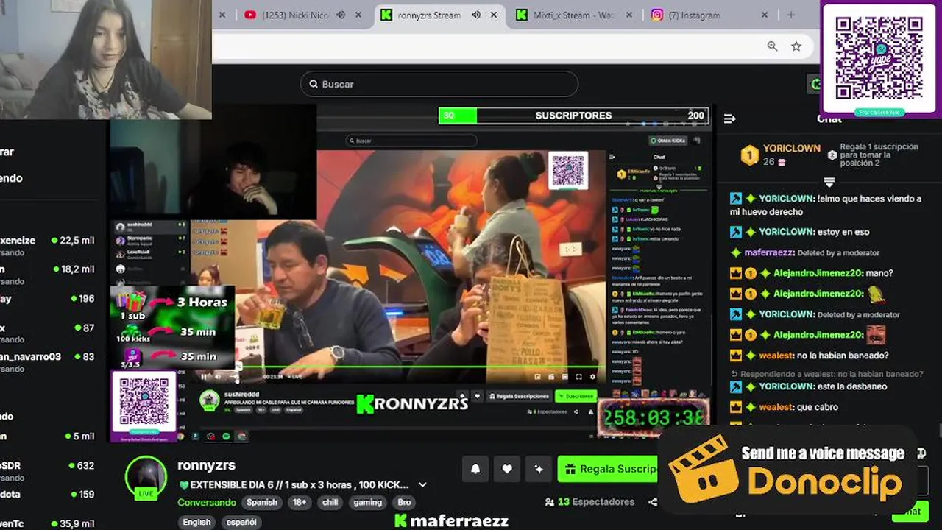
Task: Click the sticker emote from AlejandroJimenez20
Action: [x=876, y=294]
